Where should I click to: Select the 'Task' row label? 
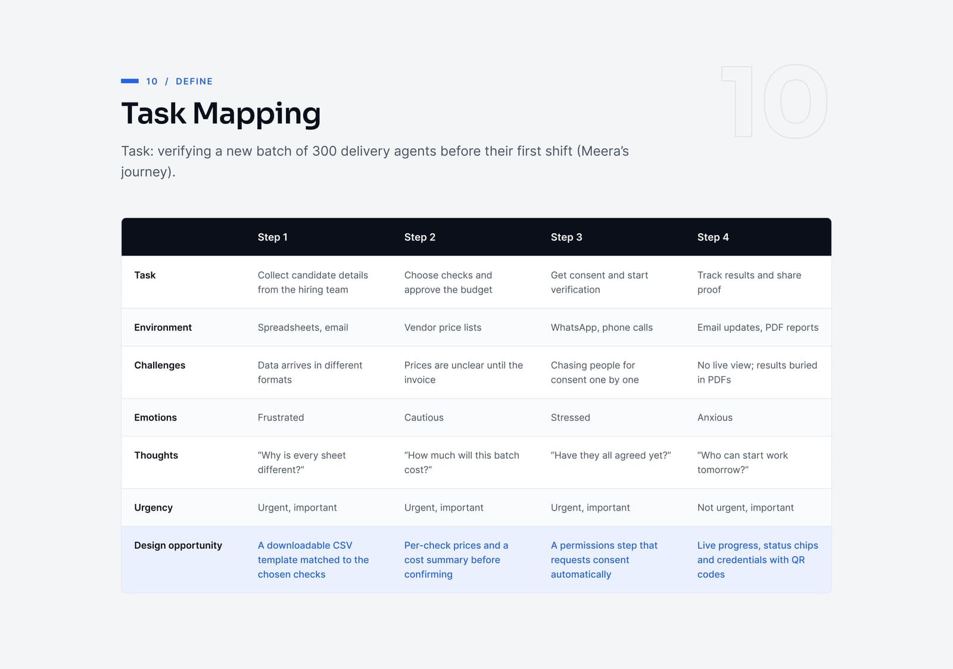pos(145,275)
